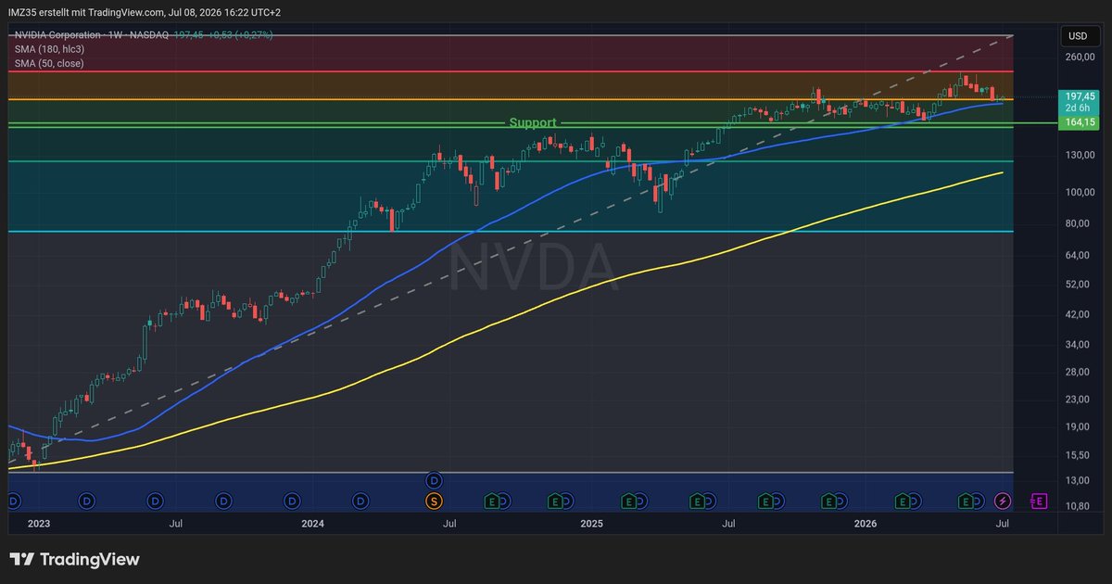
Task: Click the green Support text label
Action: (x=533, y=122)
